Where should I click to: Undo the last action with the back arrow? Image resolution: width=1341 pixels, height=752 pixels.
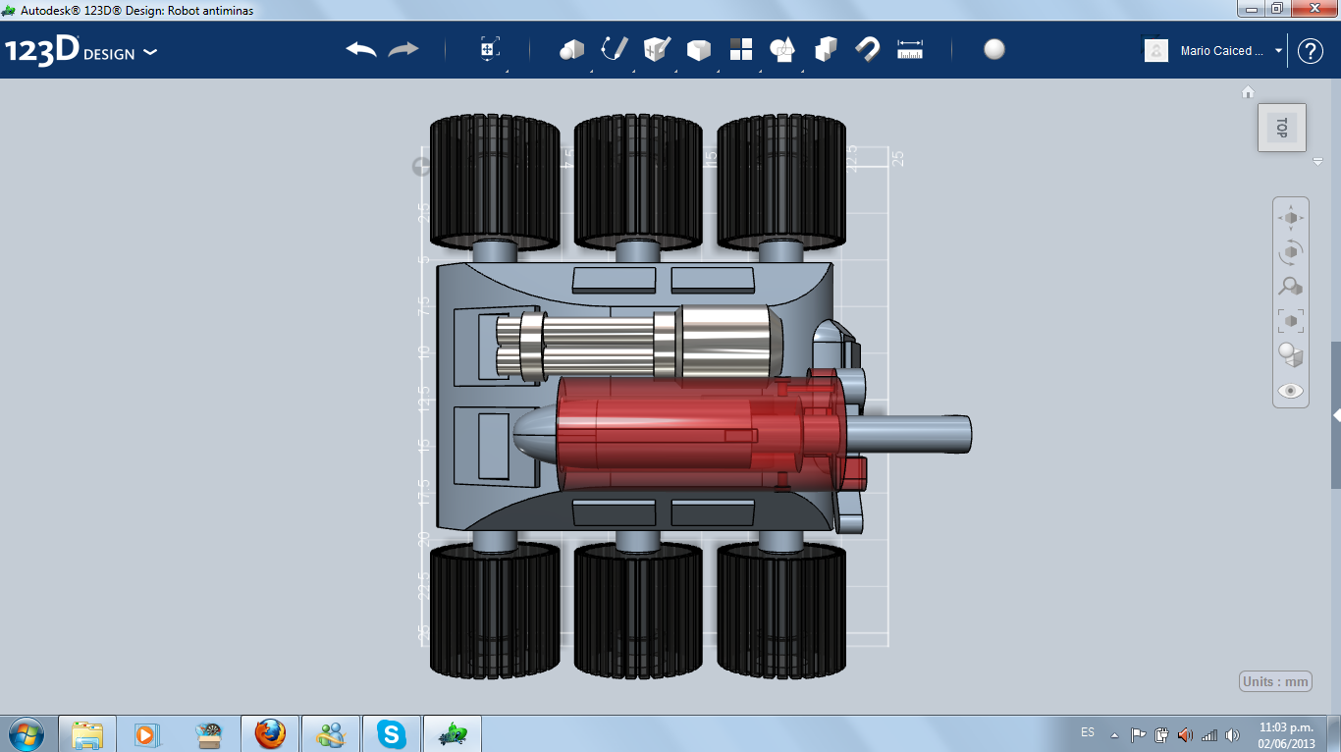(x=361, y=50)
